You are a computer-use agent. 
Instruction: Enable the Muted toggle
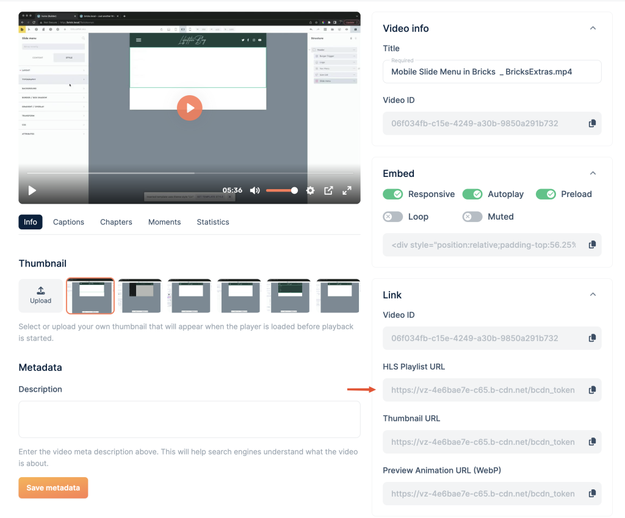tap(472, 217)
